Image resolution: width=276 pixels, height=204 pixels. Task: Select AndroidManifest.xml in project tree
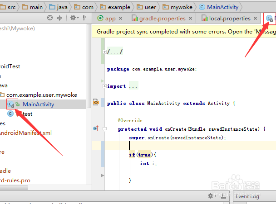(x=26, y=133)
